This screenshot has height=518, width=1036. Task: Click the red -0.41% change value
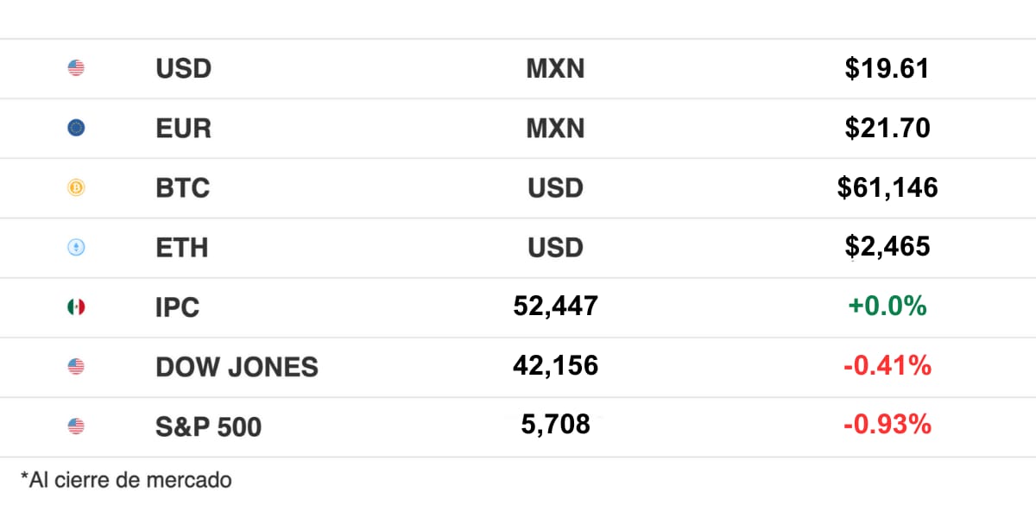(887, 365)
